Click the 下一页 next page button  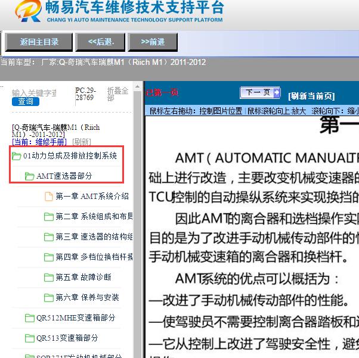click(x=260, y=93)
